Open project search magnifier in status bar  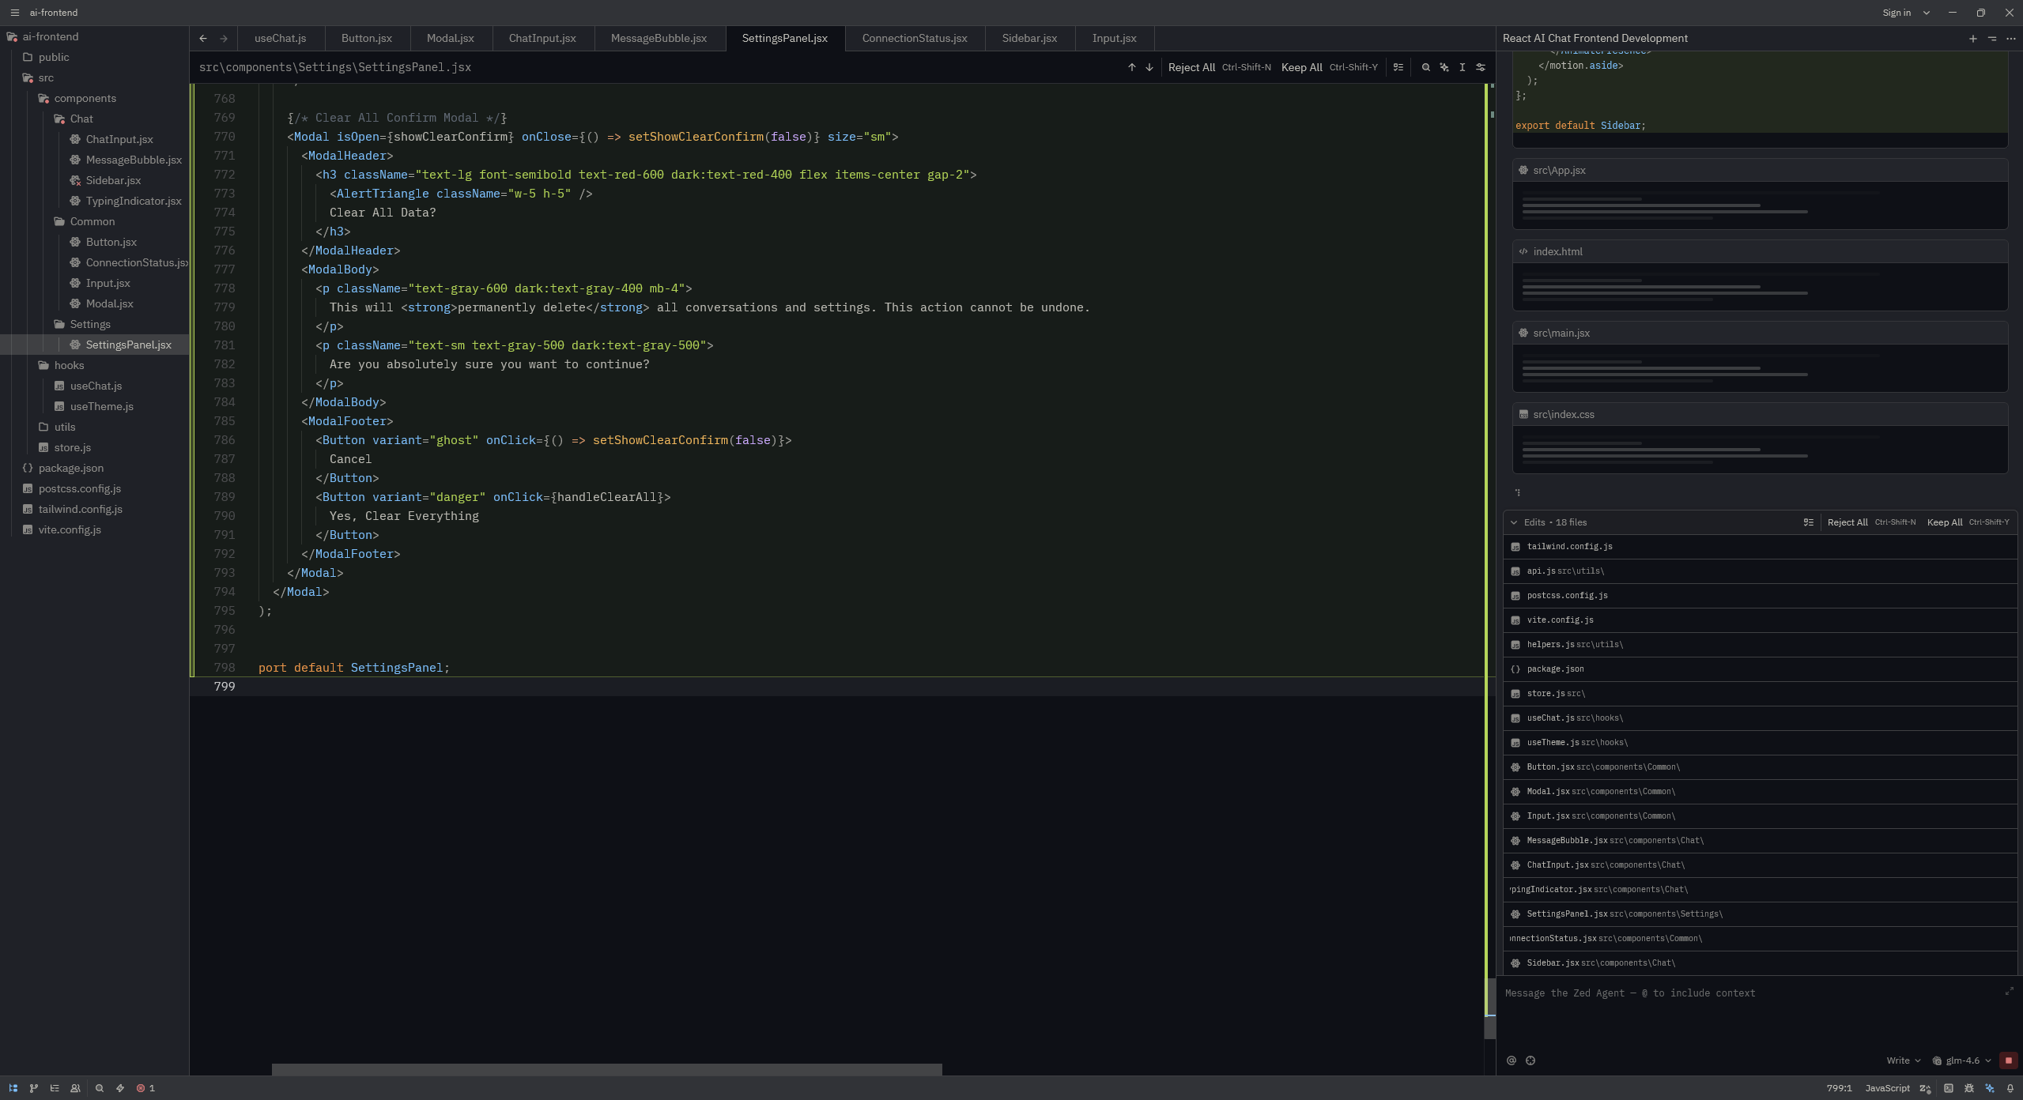(100, 1088)
